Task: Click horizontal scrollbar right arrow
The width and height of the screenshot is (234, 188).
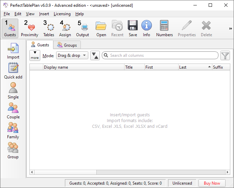Action: pos(228,172)
